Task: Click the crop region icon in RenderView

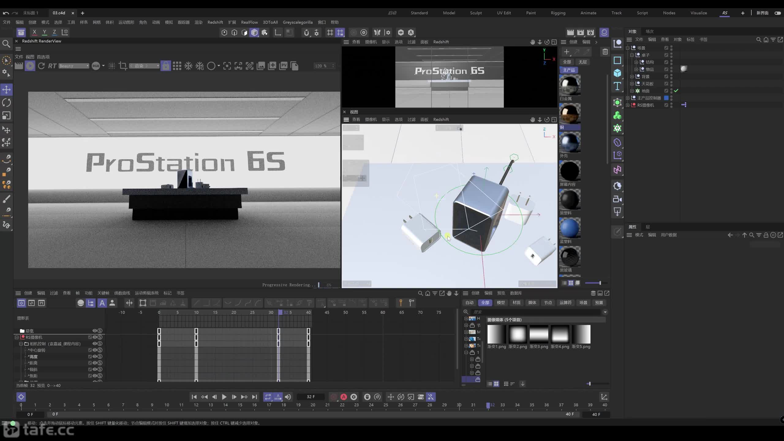Action: click(123, 66)
